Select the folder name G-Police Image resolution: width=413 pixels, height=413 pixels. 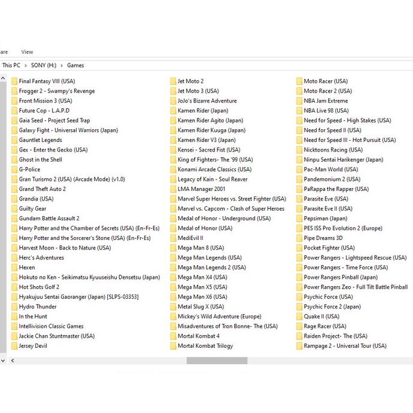click(x=29, y=169)
